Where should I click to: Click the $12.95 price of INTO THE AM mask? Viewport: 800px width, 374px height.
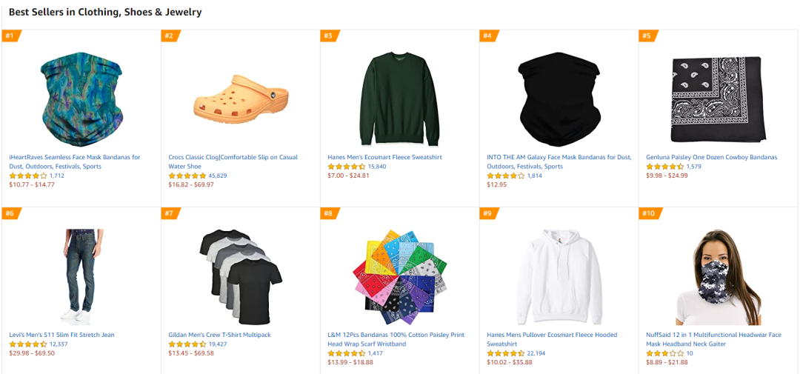497,184
